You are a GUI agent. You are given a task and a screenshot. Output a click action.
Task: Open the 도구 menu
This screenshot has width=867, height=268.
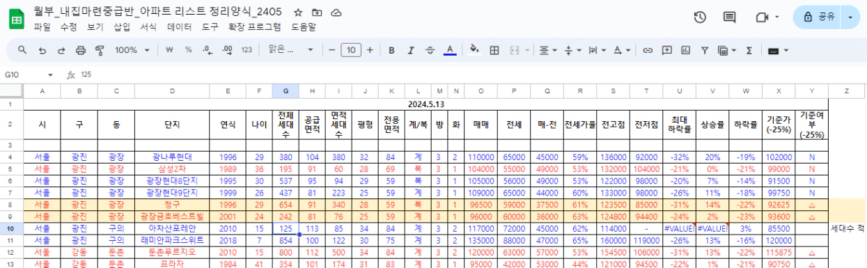[x=210, y=27]
